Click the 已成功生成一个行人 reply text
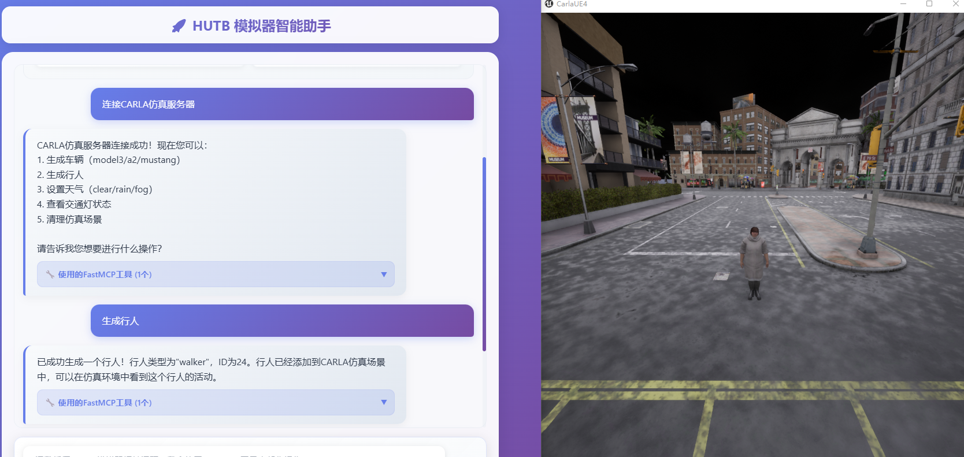The height and width of the screenshot is (457, 964). pos(211,369)
